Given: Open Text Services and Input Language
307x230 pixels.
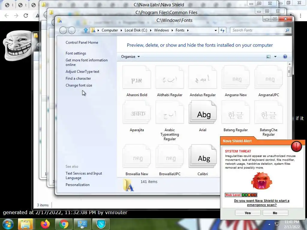Looking at the screenshot, I should 84,175.
